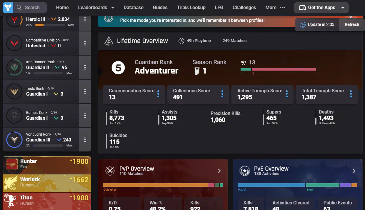
Task: Click the 249 Matches label
Action: (x=234, y=41)
